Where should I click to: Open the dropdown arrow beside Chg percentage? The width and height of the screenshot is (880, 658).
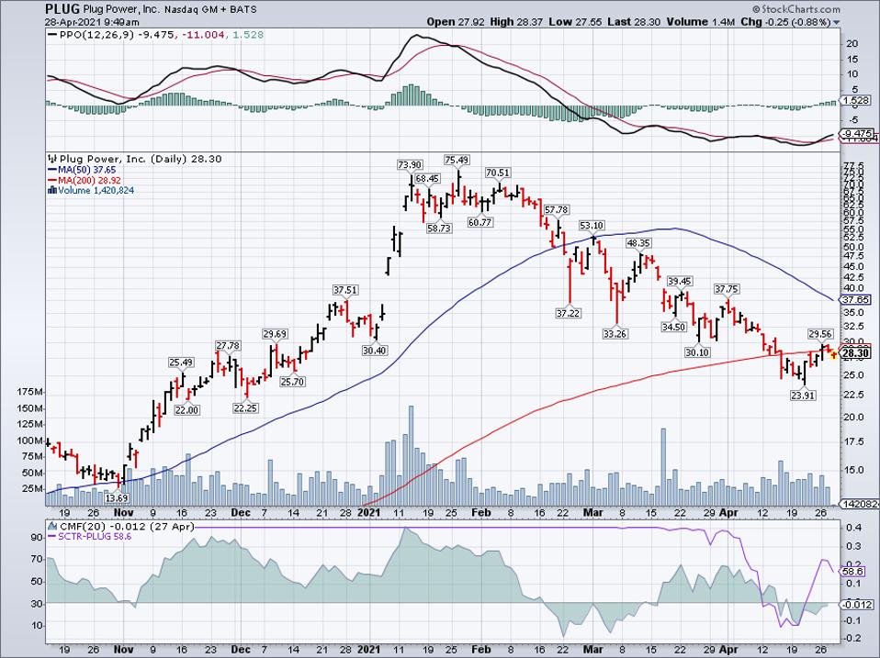(x=836, y=22)
